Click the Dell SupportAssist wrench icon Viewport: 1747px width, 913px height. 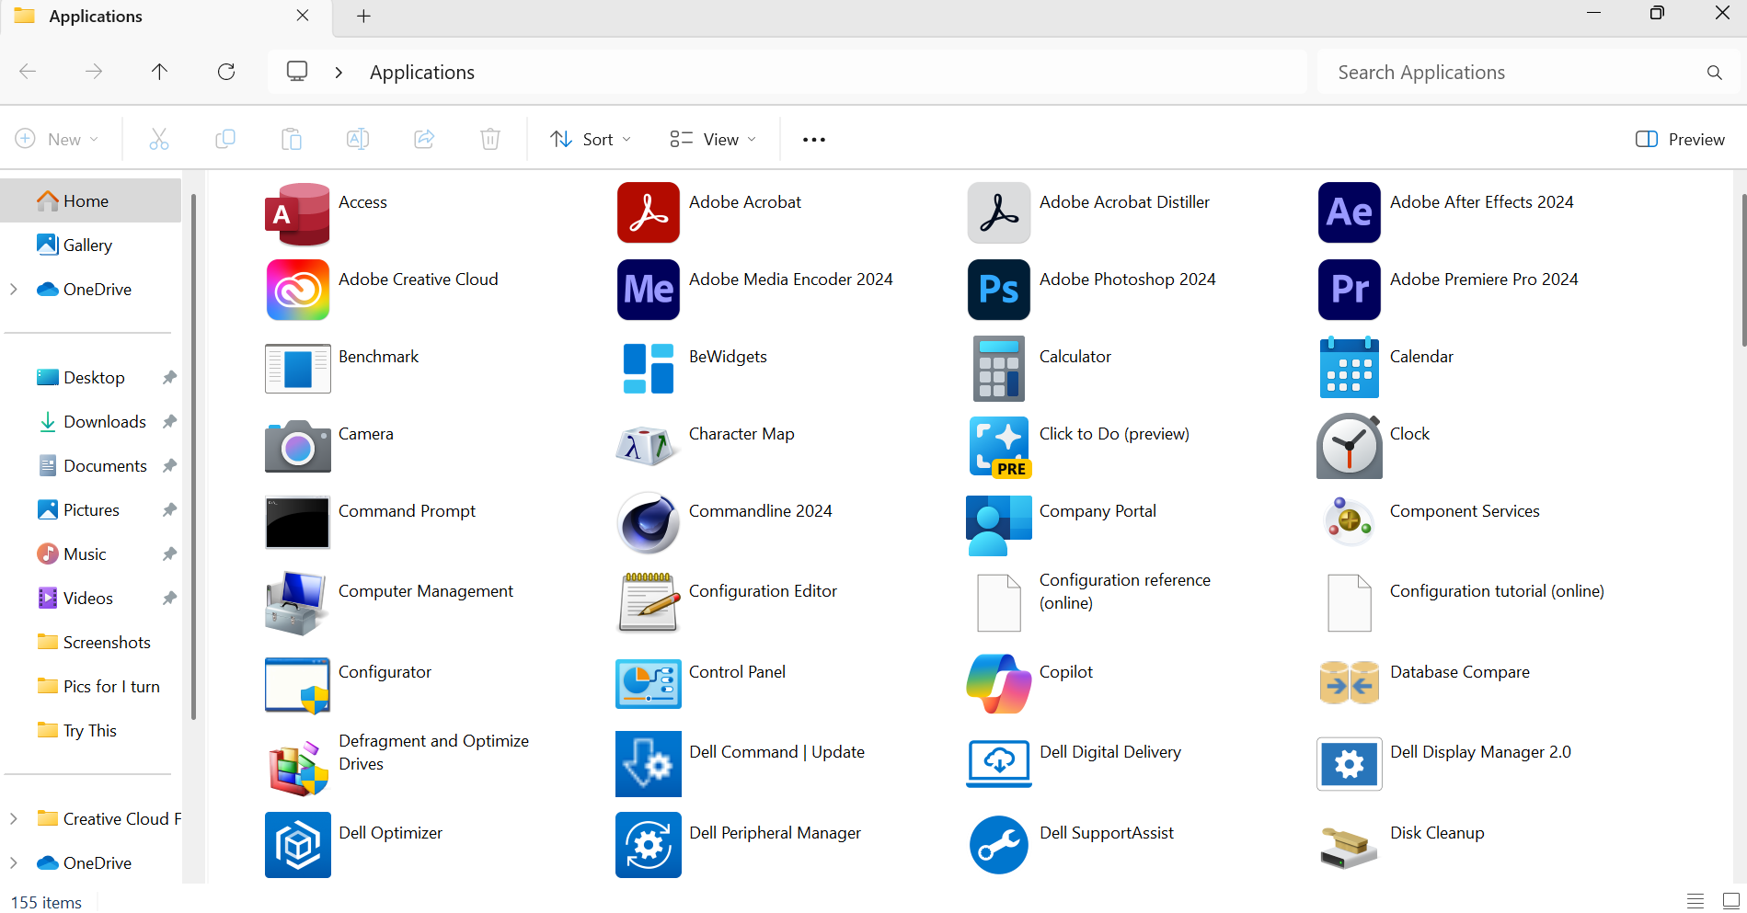point(998,844)
